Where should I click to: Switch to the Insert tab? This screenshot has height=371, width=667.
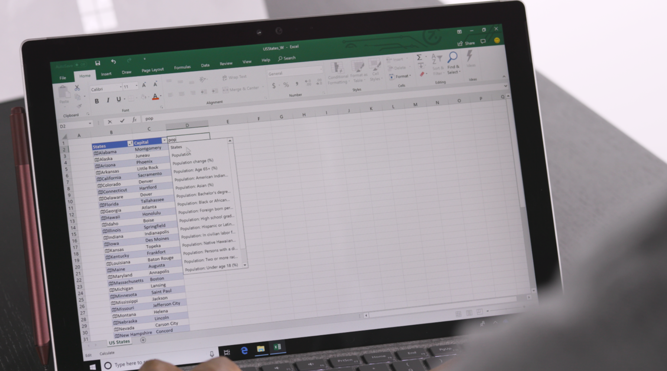pyautogui.click(x=106, y=74)
